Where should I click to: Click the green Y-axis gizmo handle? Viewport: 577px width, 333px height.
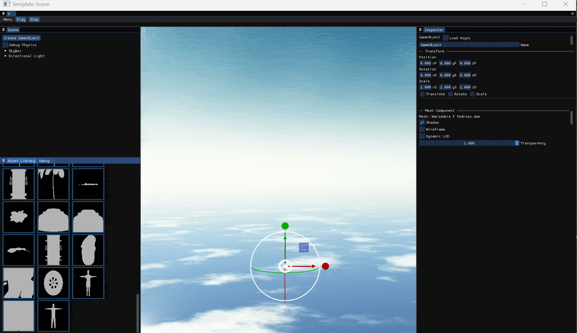click(x=285, y=226)
